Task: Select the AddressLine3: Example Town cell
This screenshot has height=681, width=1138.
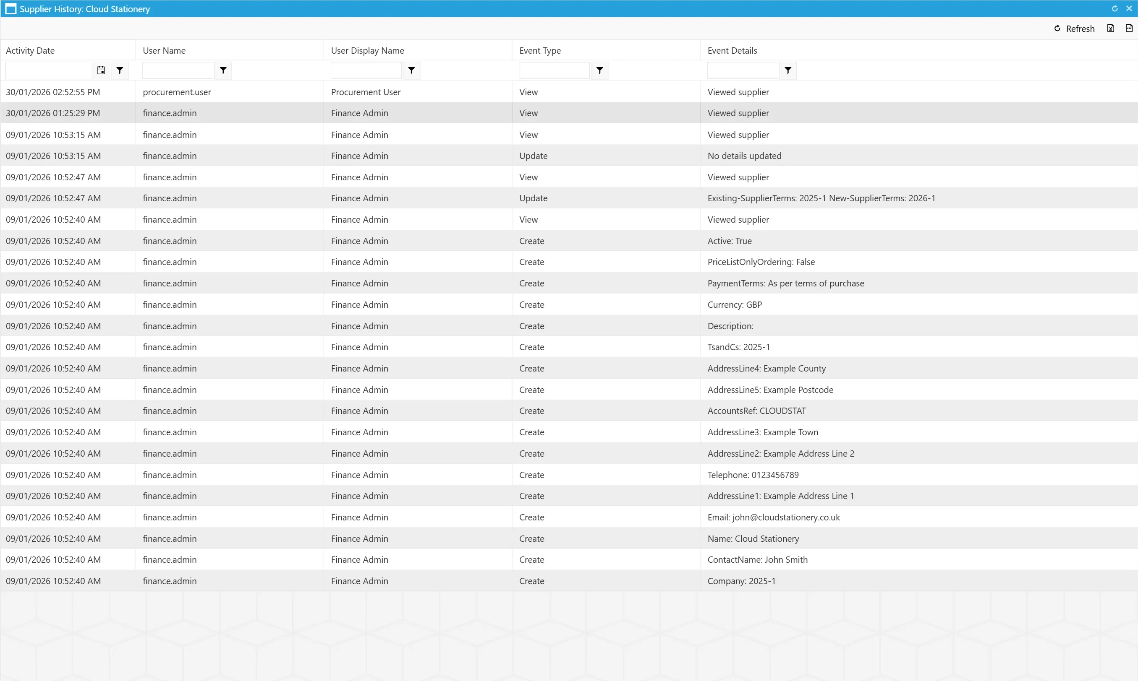Action: (919, 432)
